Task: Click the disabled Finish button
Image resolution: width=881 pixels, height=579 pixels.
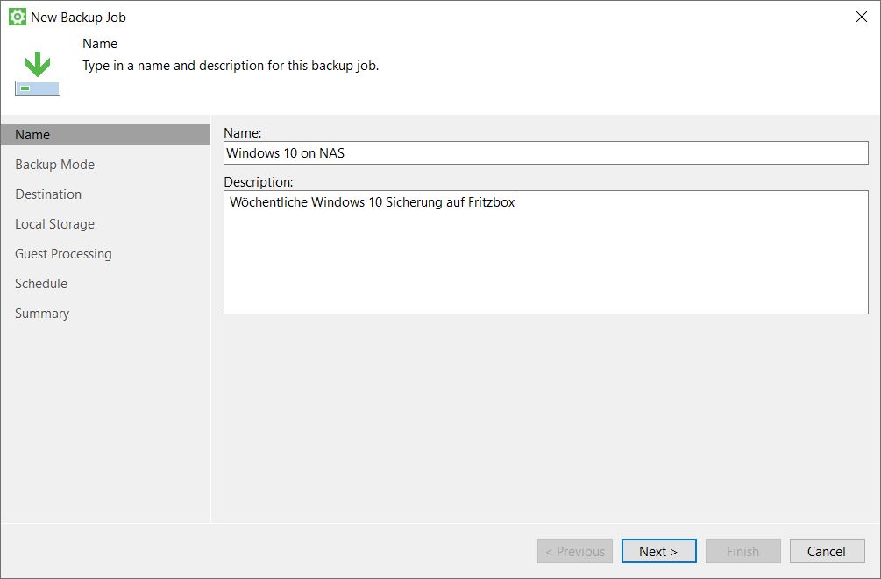Action: (742, 551)
